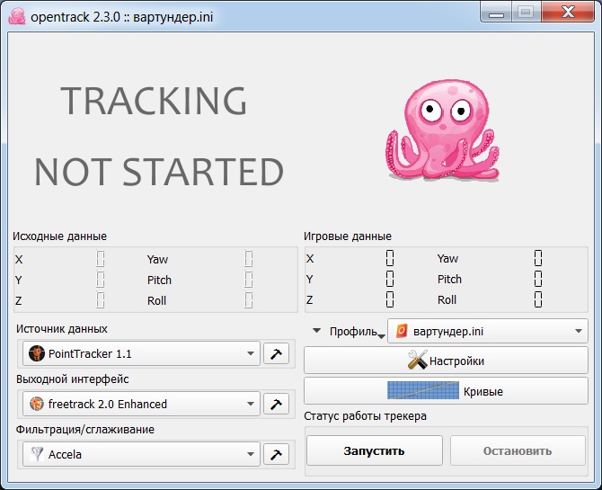Click the TRACKING NOT STARTED status text

pos(158,136)
